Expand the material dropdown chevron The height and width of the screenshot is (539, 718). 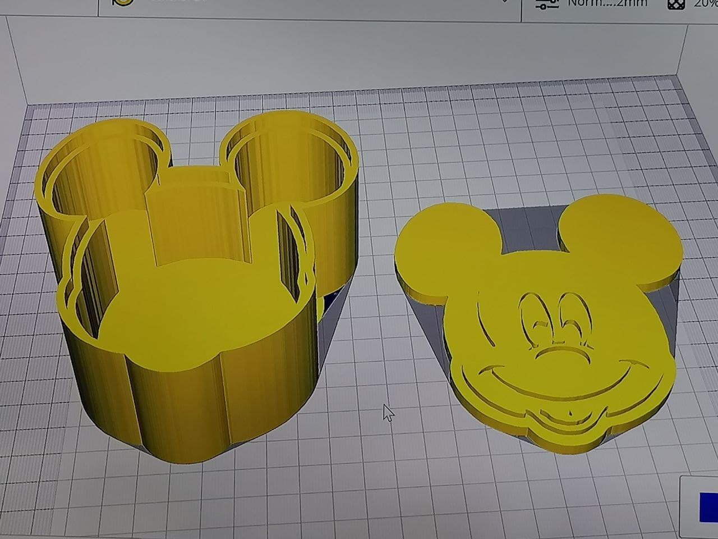pos(505,3)
